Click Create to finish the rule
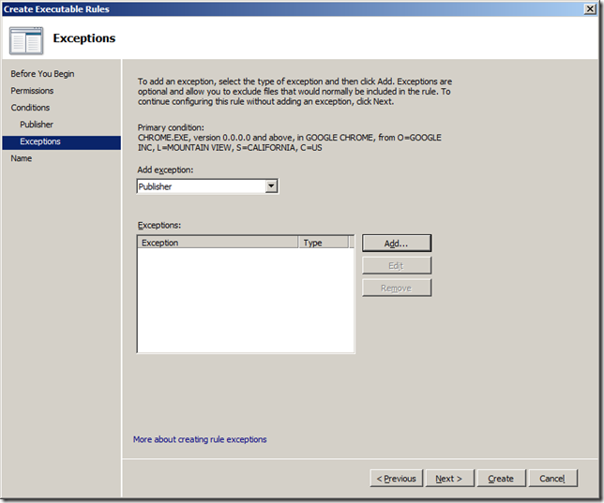604x503 pixels. 501,479
